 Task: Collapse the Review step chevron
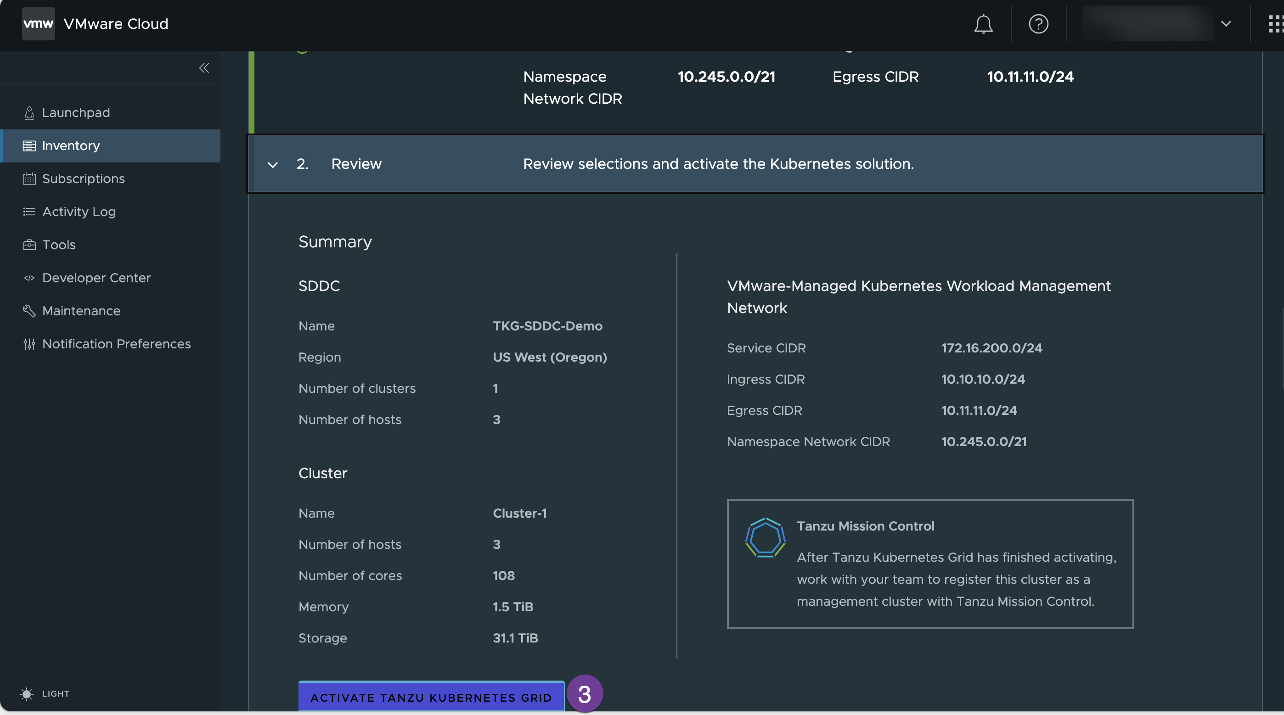pos(273,164)
